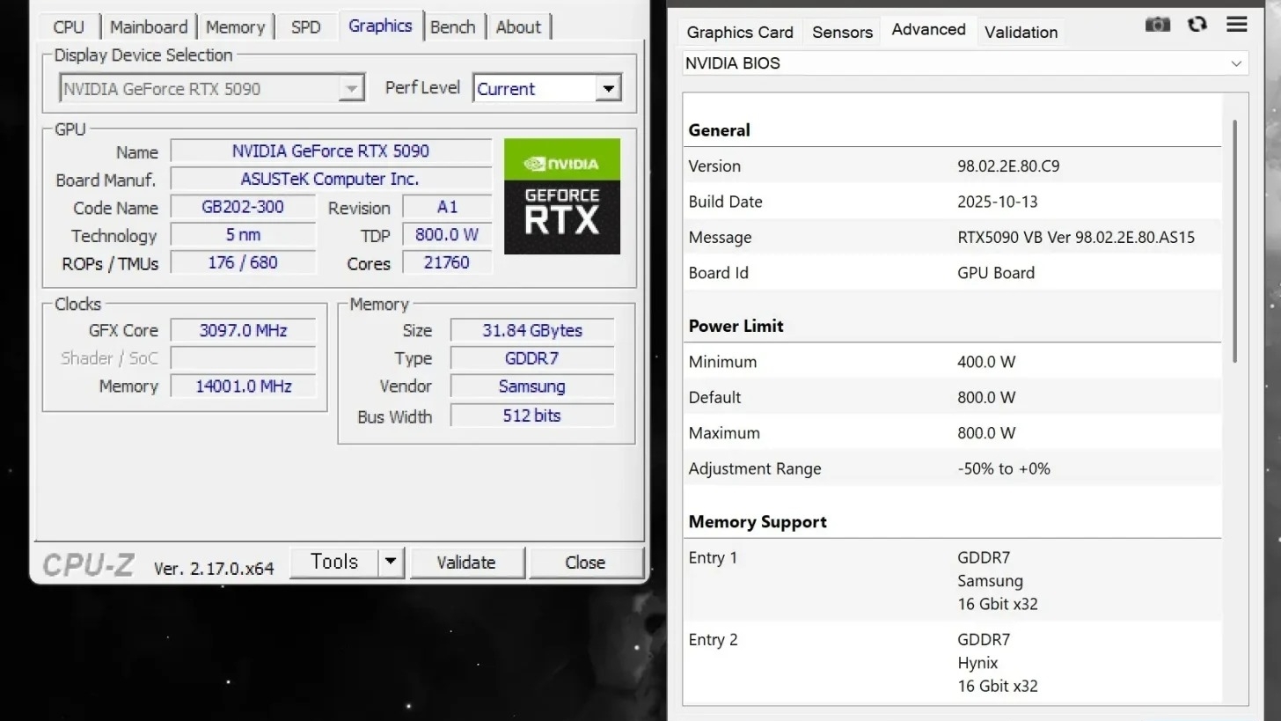
Task: Click Memory Support Entry 2 label
Action: click(713, 640)
